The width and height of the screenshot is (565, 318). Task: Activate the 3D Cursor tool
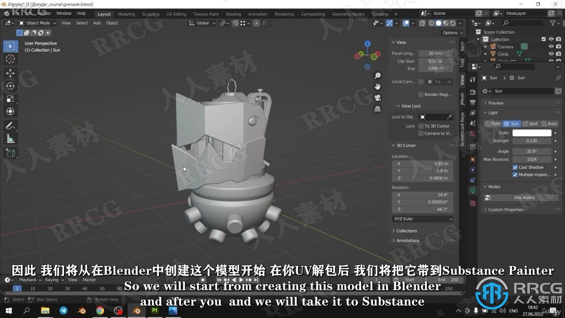[x=11, y=59]
